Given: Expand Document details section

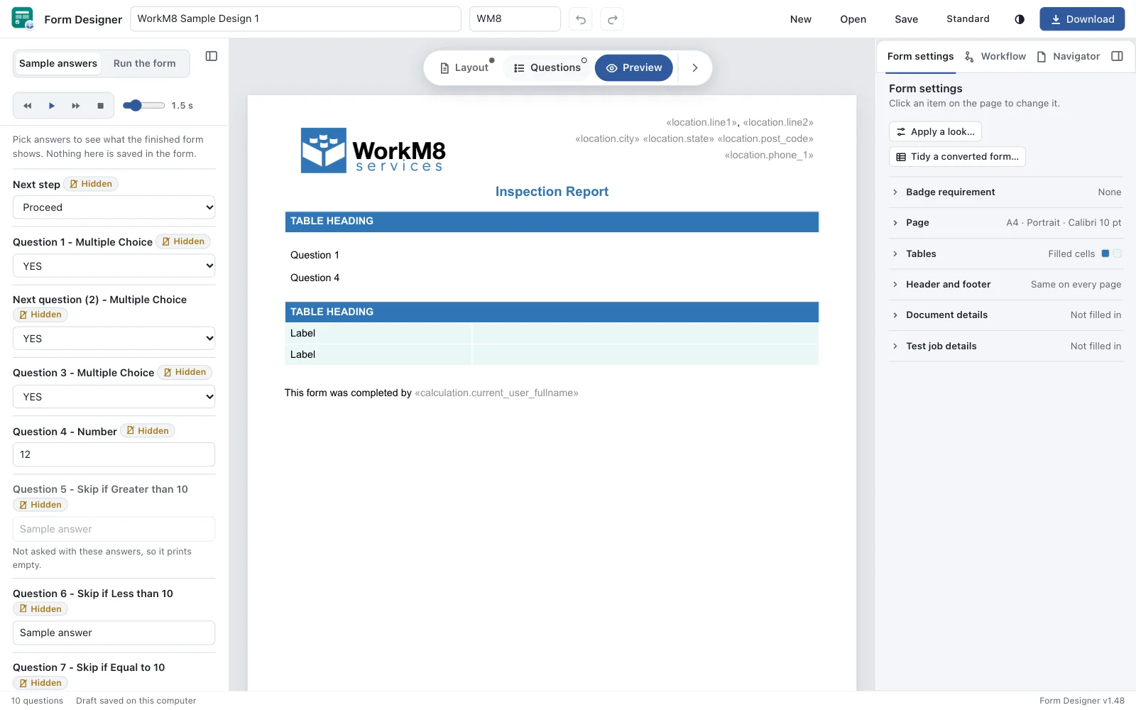Looking at the screenshot, I should pos(1005,315).
